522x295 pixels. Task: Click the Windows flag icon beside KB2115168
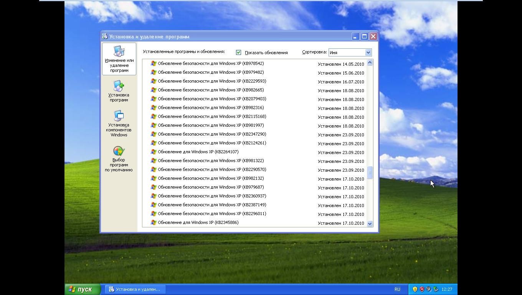pos(154,116)
